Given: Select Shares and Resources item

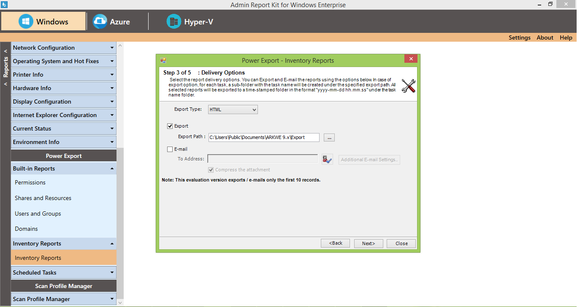Looking at the screenshot, I should click(x=43, y=198).
